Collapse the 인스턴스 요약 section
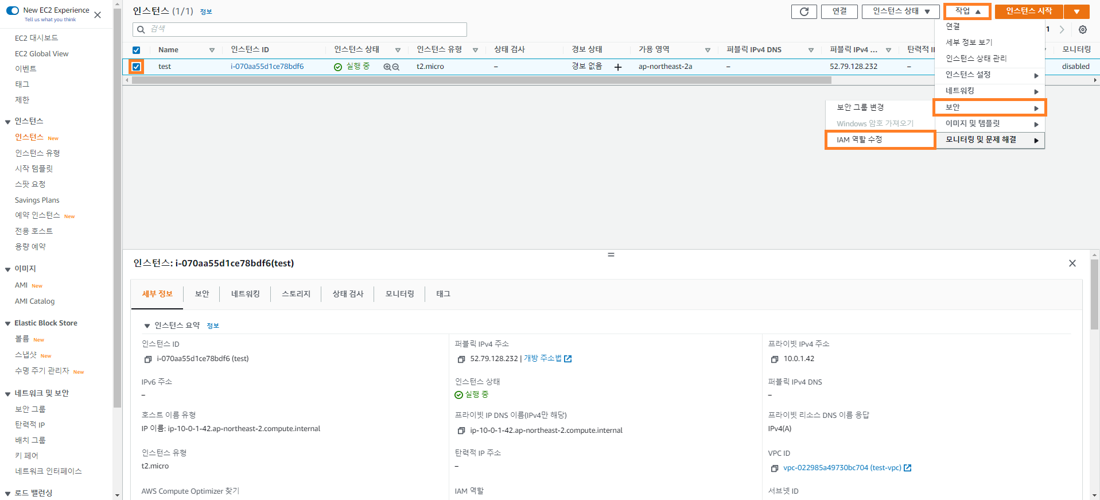This screenshot has height=500, width=1100. 147,326
